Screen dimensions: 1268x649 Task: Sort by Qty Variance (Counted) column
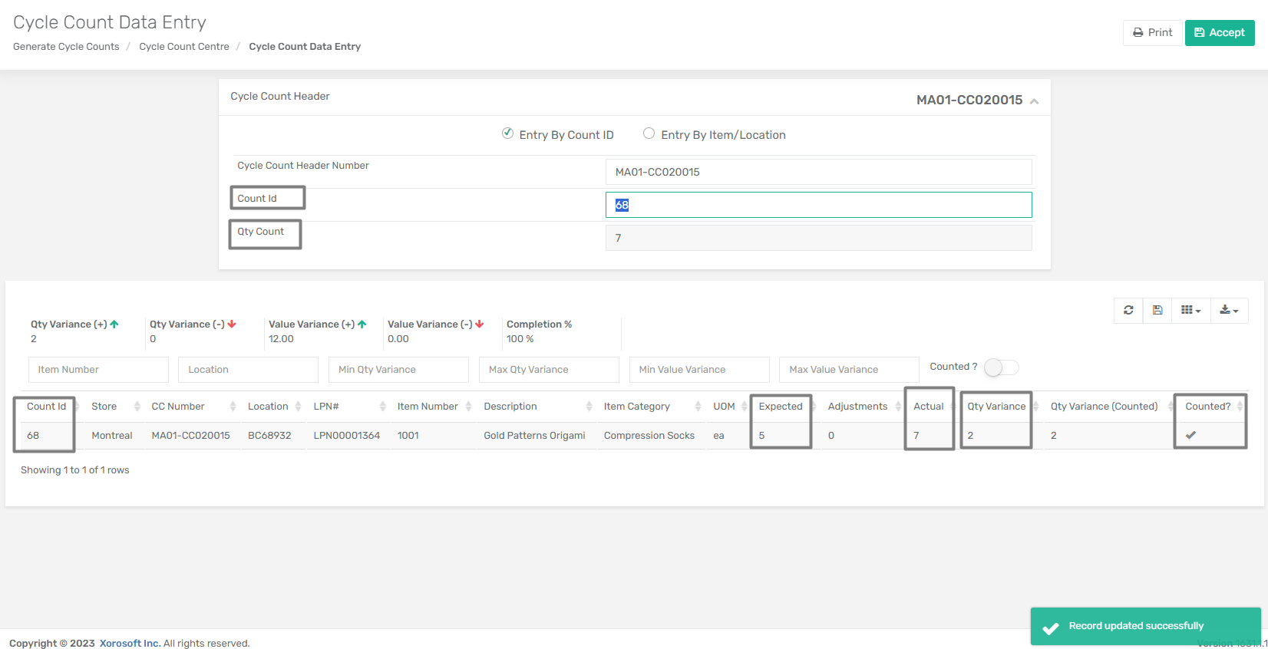click(1110, 407)
